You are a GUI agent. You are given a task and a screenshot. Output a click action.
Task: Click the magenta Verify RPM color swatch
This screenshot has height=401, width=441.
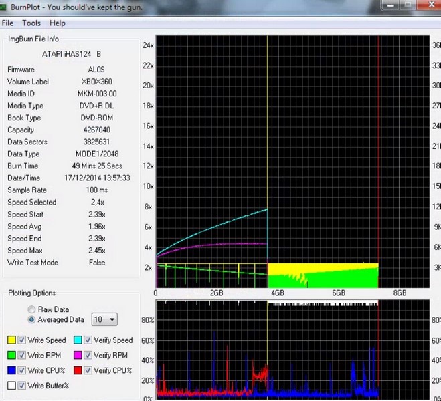[x=77, y=356]
